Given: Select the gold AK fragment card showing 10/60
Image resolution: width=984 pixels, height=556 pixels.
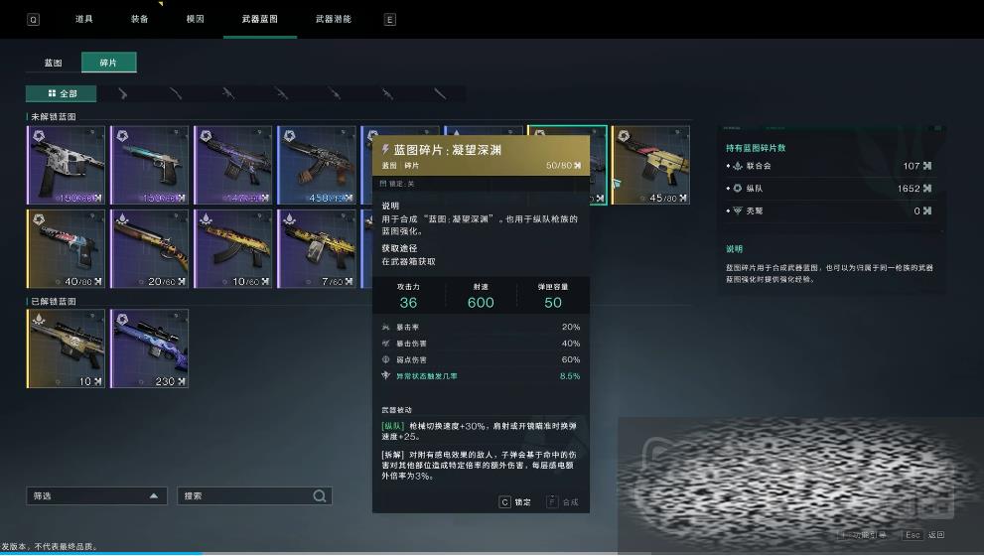Looking at the screenshot, I should 232,249.
